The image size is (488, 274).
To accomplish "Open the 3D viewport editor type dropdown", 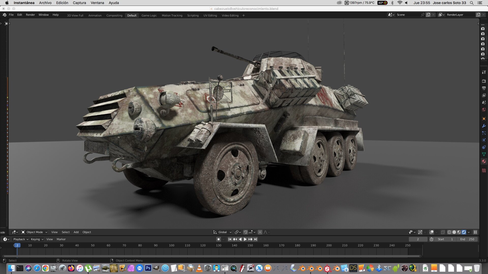I will tap(15, 232).
